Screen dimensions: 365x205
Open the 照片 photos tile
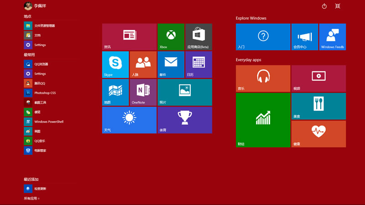click(x=185, y=92)
